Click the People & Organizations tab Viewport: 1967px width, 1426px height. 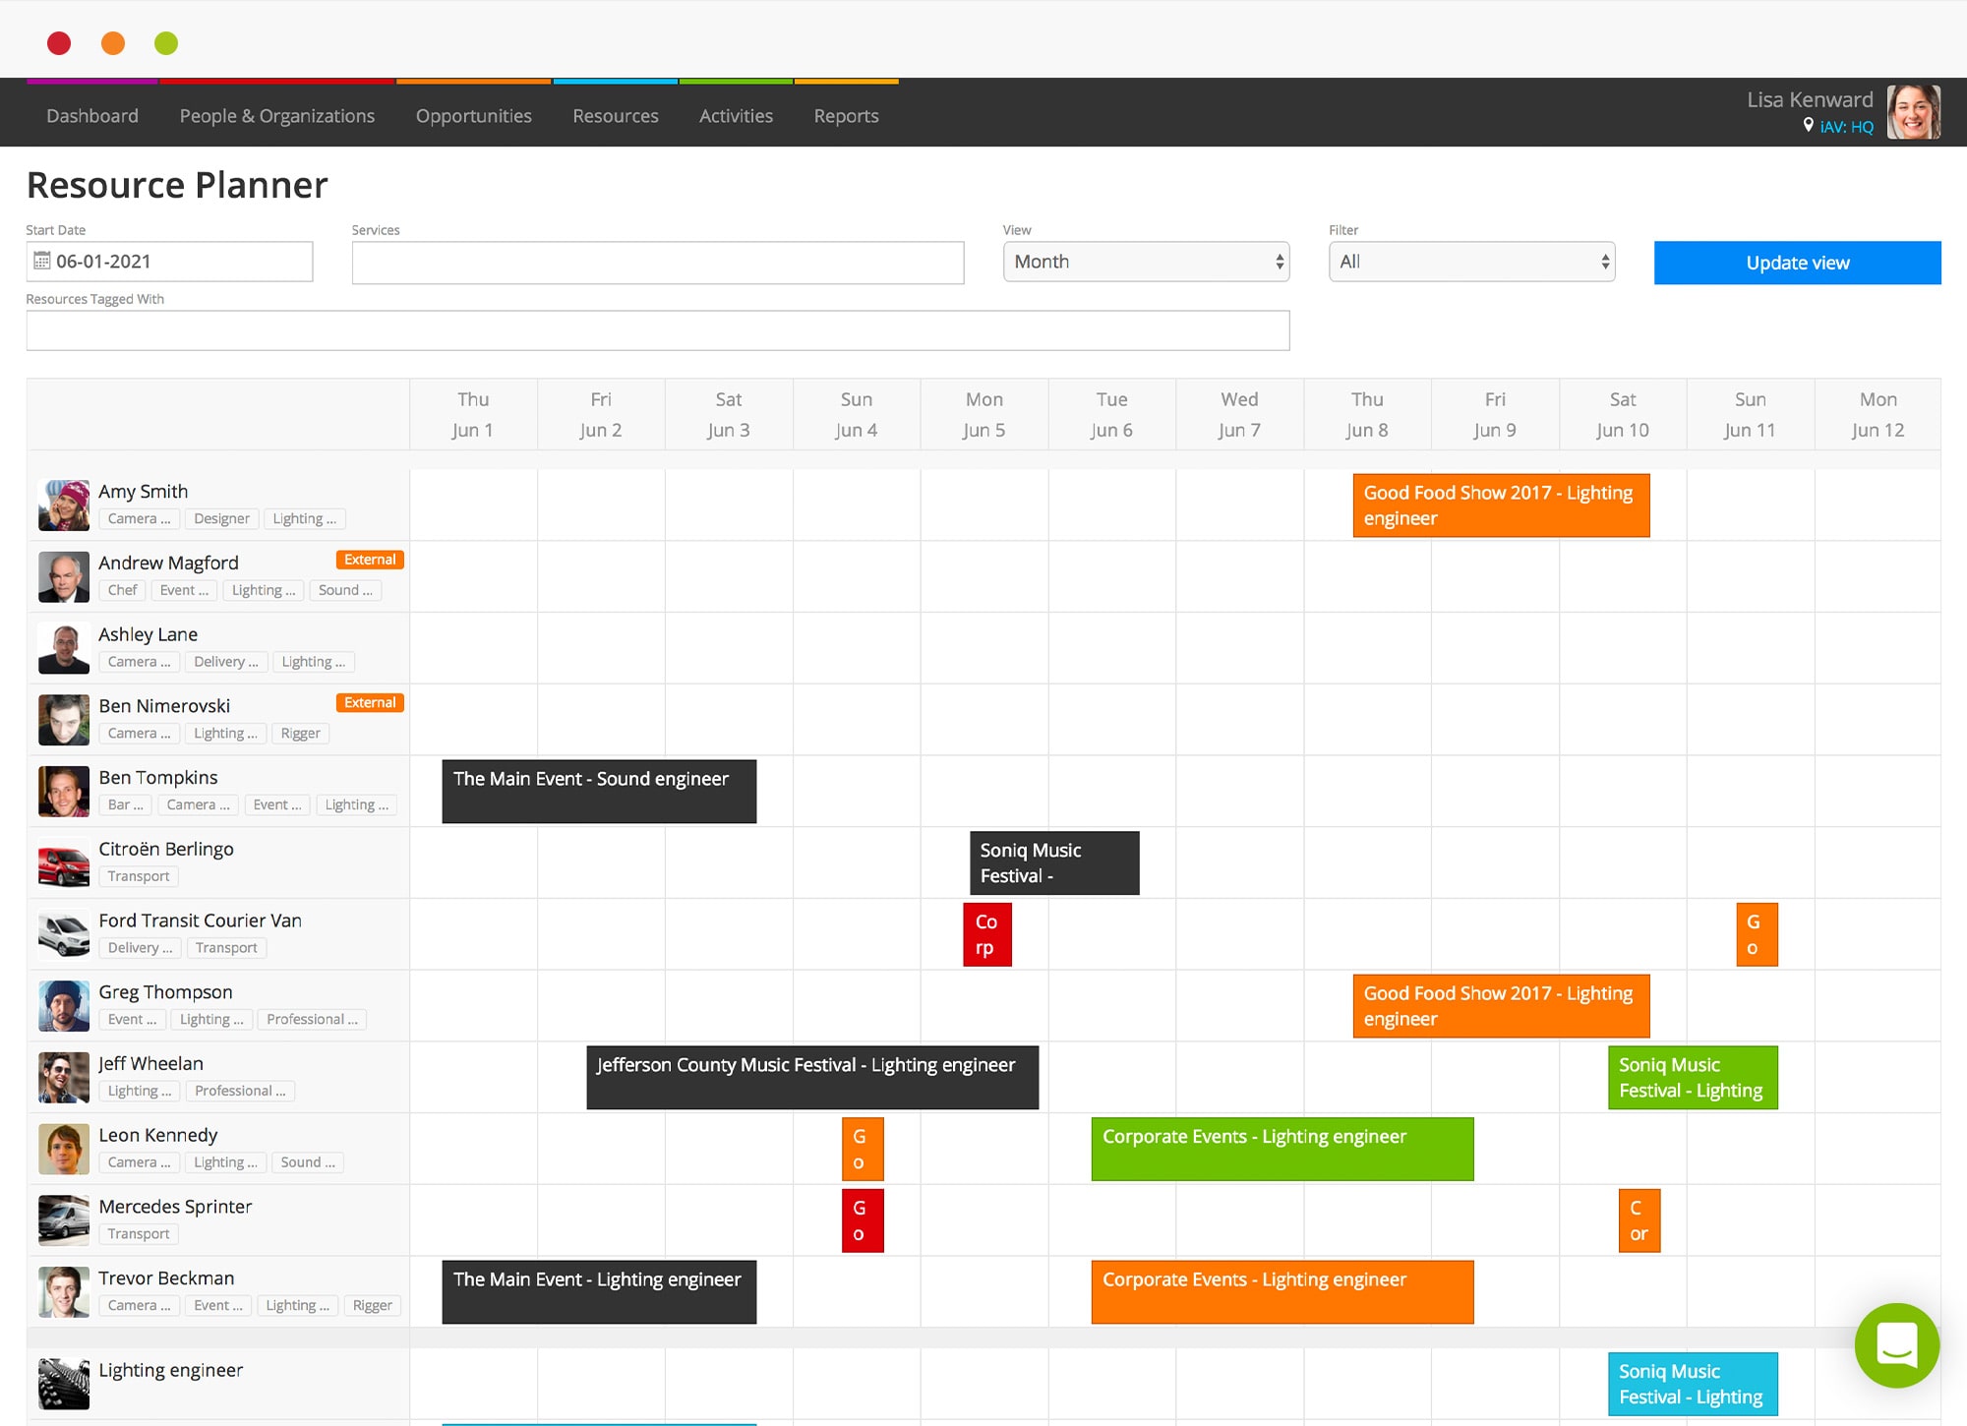pos(275,114)
